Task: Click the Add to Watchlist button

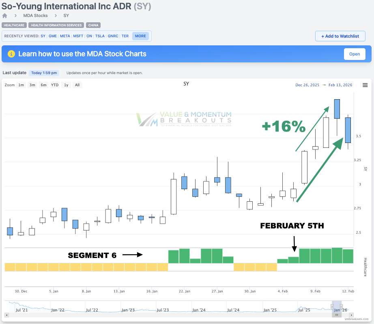Action: [340, 36]
